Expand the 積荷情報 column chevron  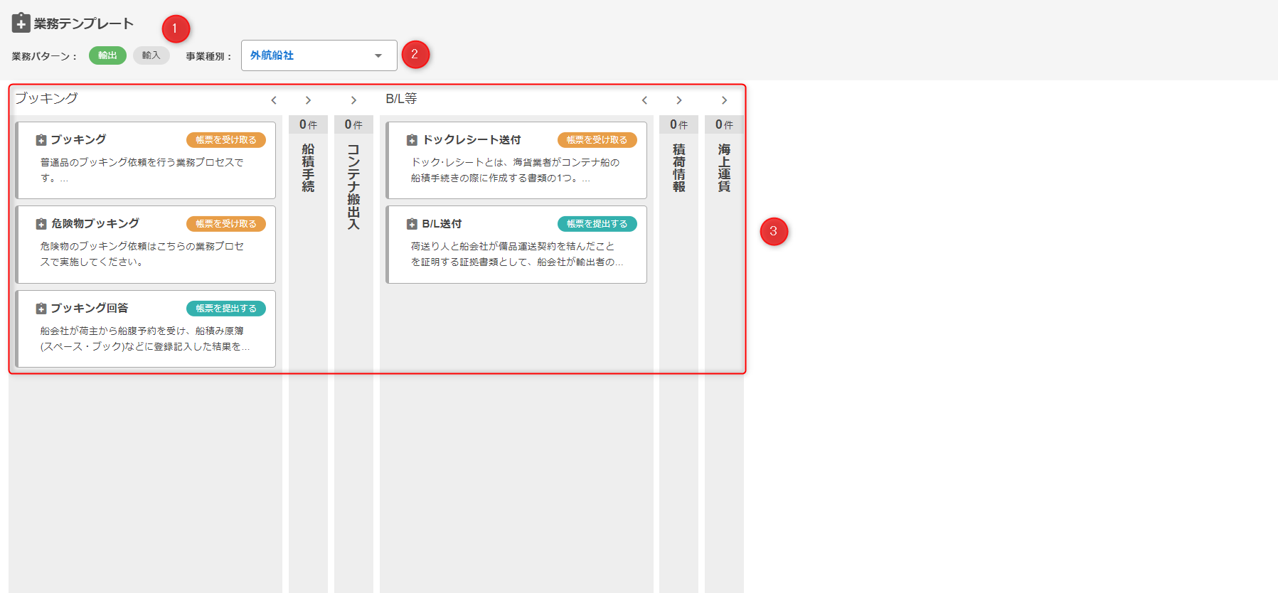pyautogui.click(x=679, y=100)
